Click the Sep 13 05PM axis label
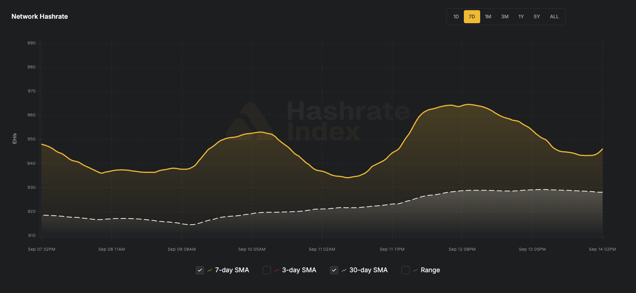The height and width of the screenshot is (293, 636). coord(532,249)
